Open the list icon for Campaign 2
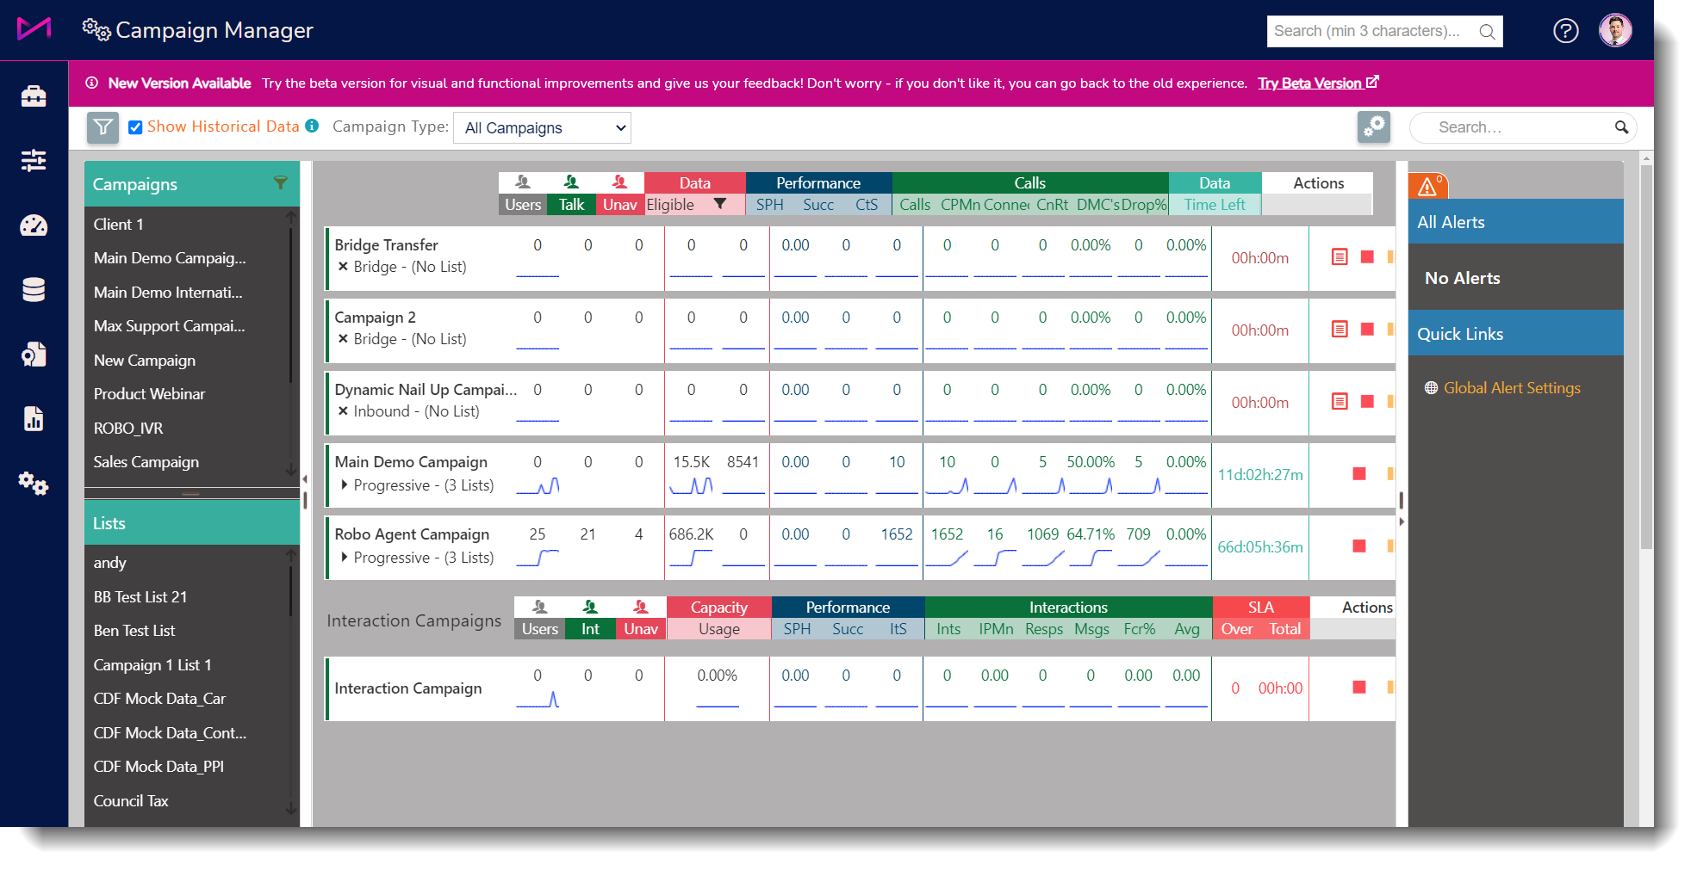 [x=1340, y=329]
